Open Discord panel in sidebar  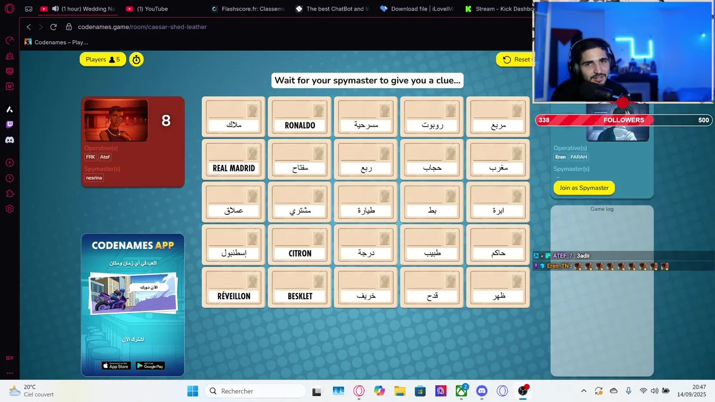click(9, 140)
